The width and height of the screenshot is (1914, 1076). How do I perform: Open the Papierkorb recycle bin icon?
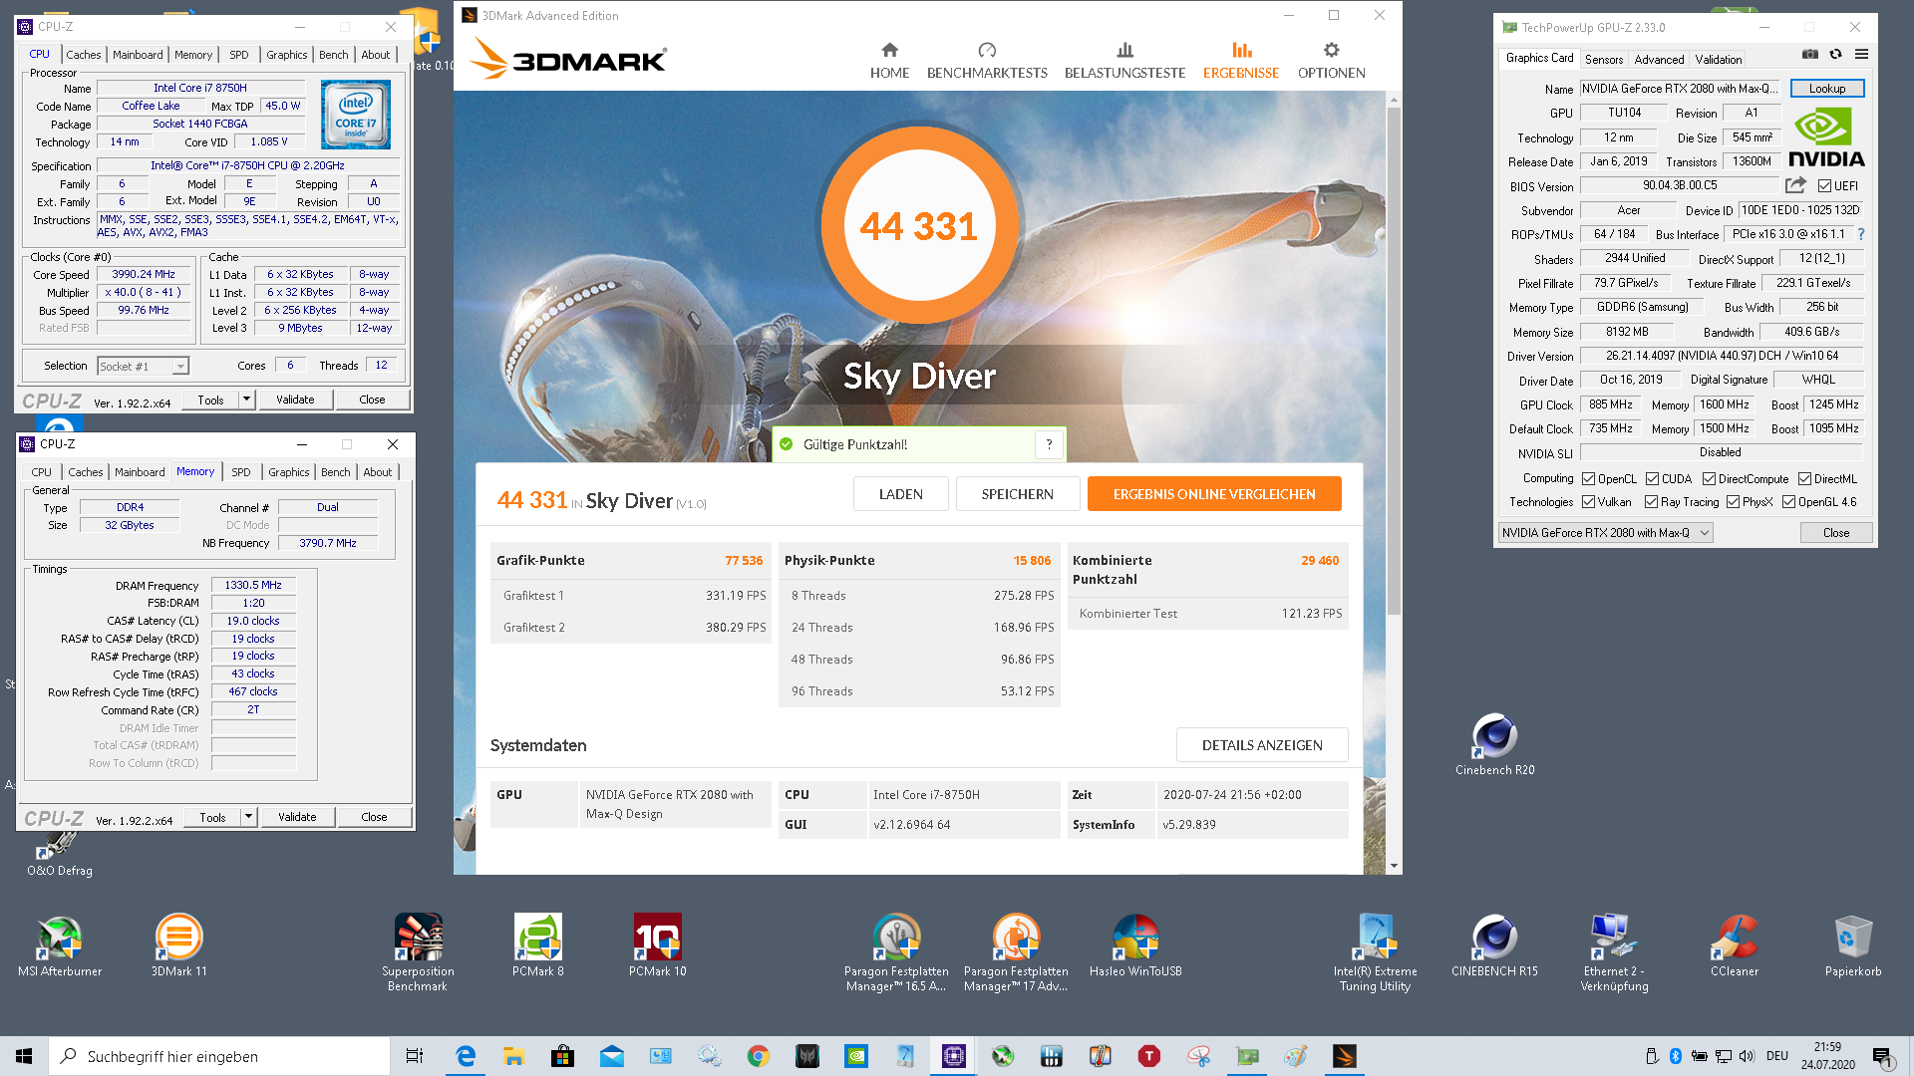tap(1853, 946)
